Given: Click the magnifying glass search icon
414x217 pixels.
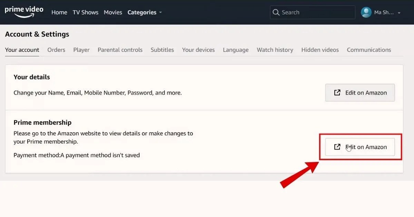Looking at the screenshot, I should tap(276, 12).
